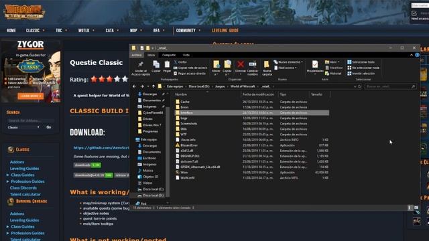Collapse the ribbon with the chevron
Image resolution: width=429 pixels, height=241 pixels.
pos(411,55)
